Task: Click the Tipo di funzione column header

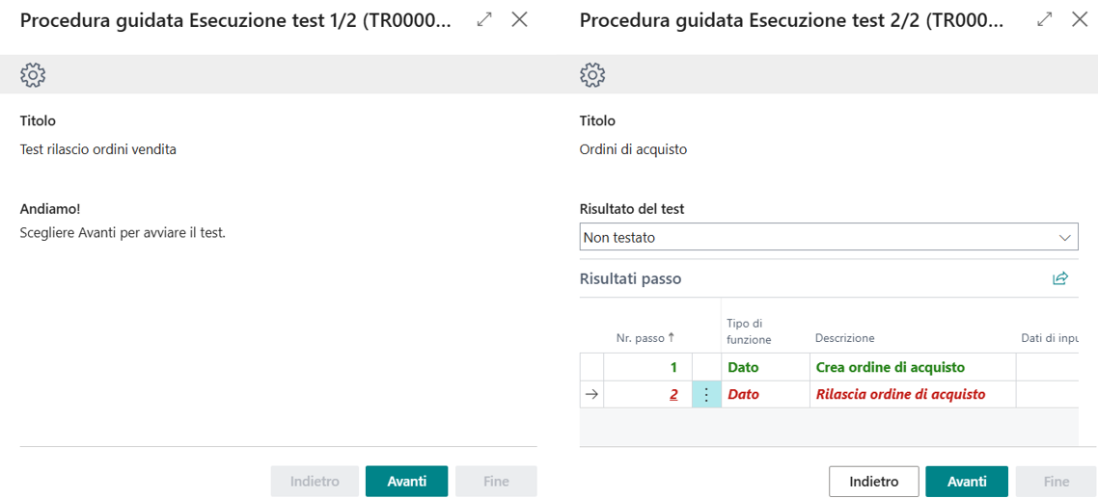Action: point(749,331)
